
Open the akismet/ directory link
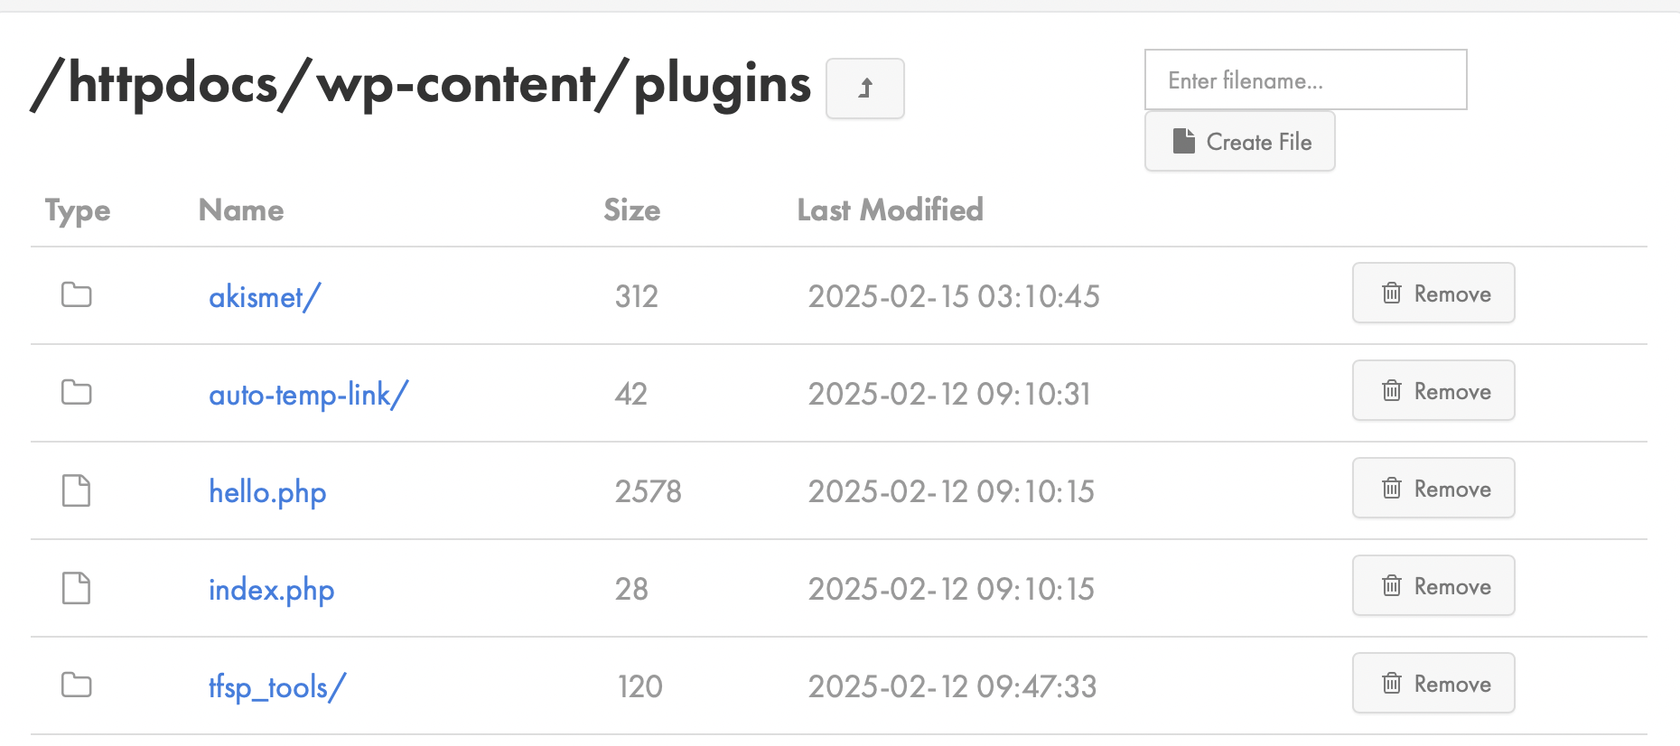[x=265, y=296]
